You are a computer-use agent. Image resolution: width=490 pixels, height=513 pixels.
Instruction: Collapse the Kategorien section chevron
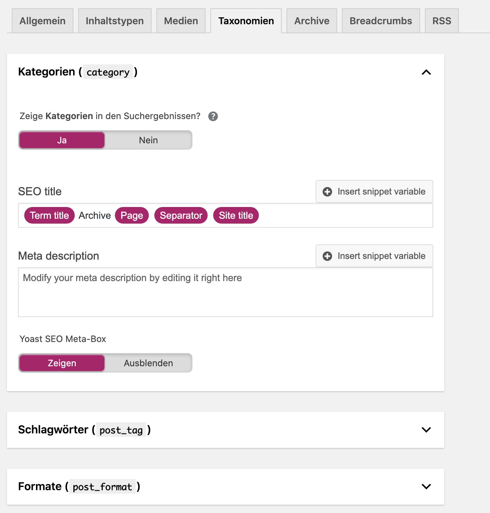click(426, 72)
